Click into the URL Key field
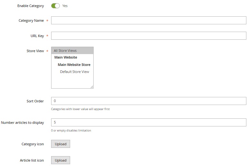 149,36
